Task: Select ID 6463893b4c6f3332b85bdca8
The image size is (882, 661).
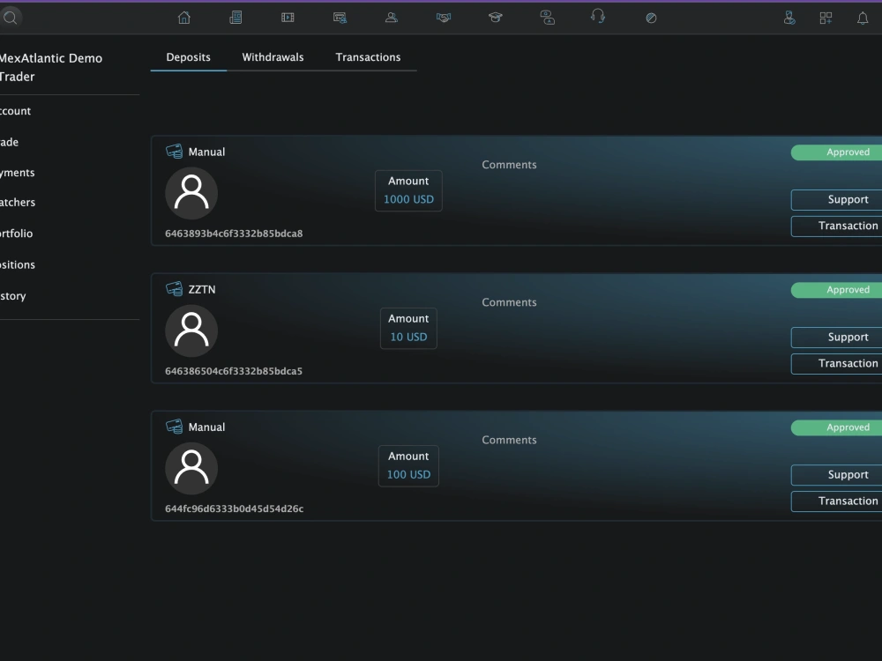Action: tap(234, 234)
